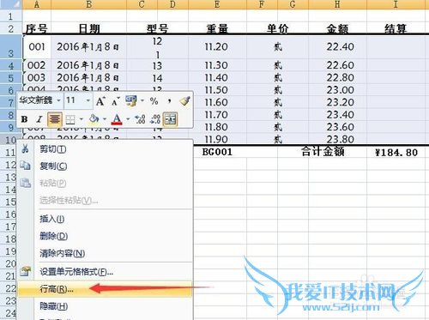
Task: Click the 重量 header cell
Action: 217,28
